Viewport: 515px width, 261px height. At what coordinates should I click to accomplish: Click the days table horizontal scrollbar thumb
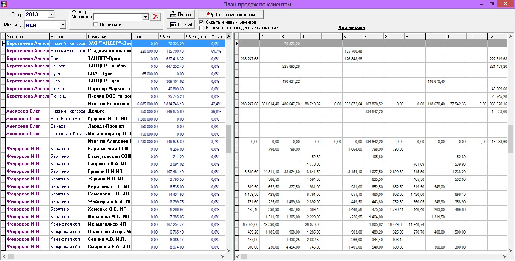tap(244, 256)
